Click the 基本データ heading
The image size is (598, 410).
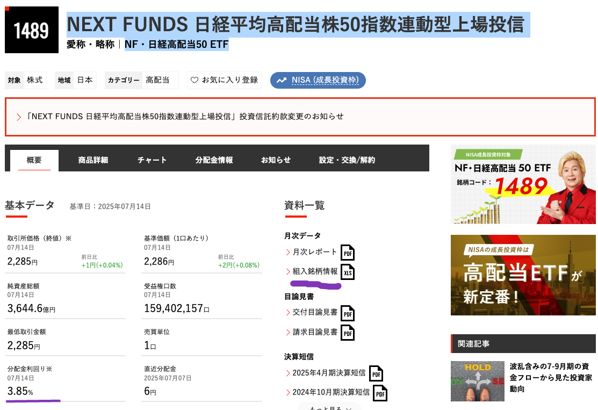coord(30,206)
